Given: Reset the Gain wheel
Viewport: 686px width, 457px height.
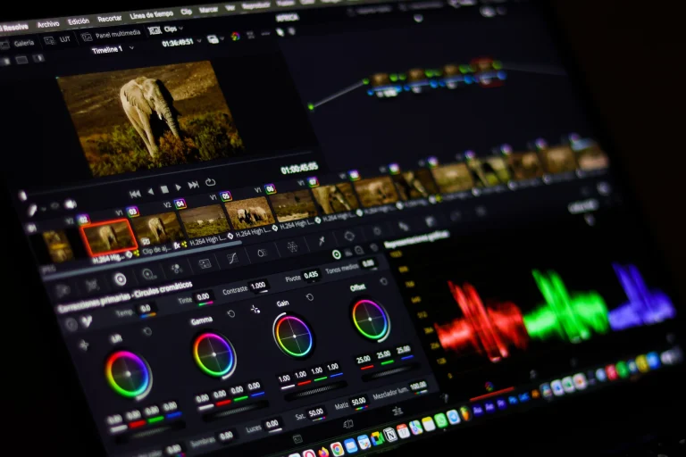Looking at the screenshot, I should click(x=310, y=297).
